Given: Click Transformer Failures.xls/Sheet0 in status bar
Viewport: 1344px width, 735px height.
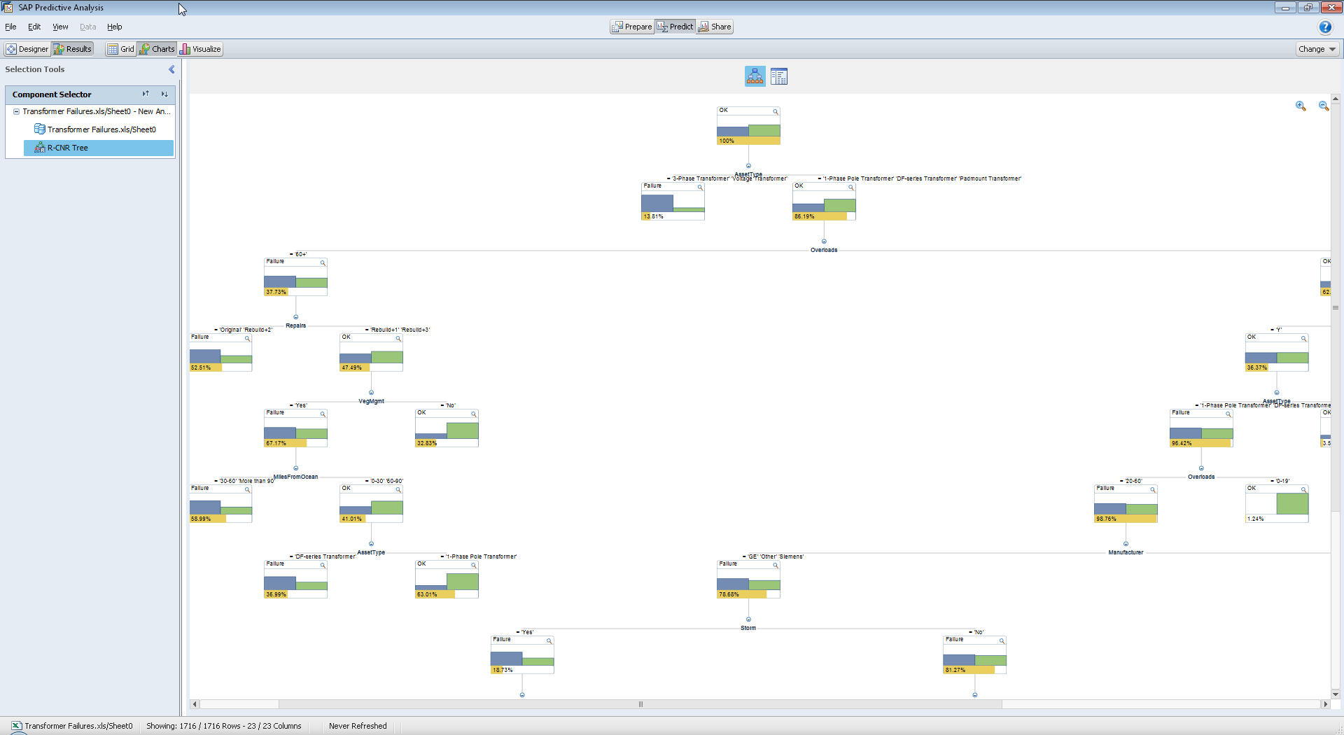Looking at the screenshot, I should [x=71, y=726].
